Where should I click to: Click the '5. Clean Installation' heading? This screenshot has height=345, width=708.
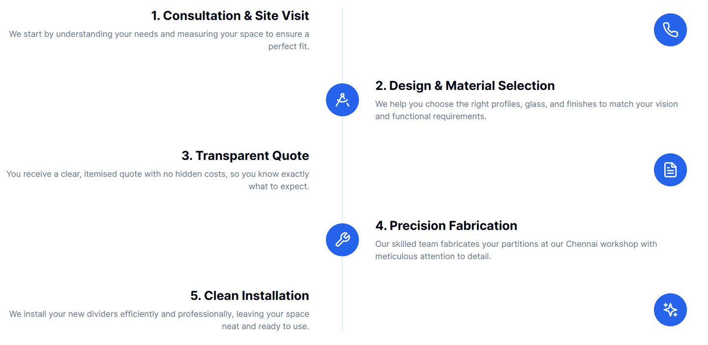click(250, 295)
